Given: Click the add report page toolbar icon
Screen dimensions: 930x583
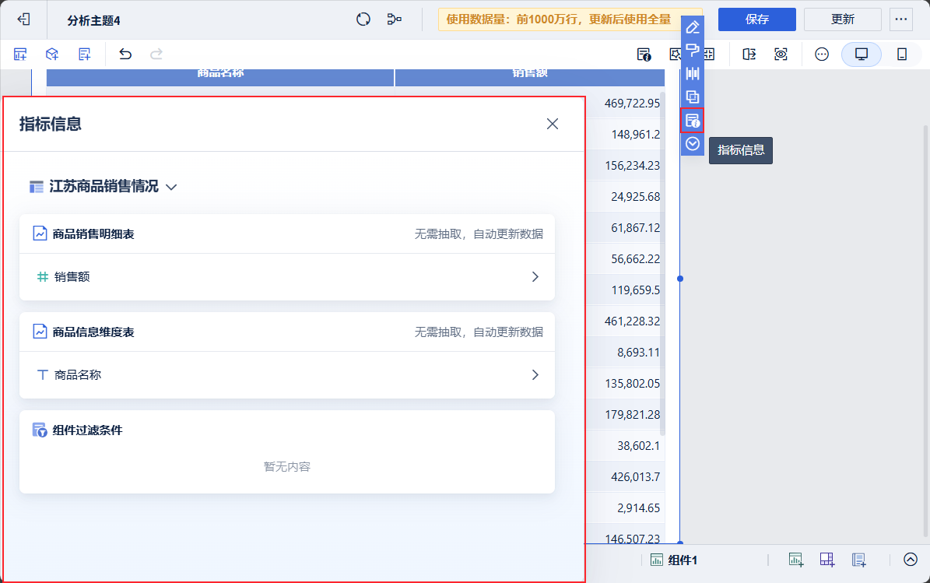Looking at the screenshot, I should tap(84, 54).
